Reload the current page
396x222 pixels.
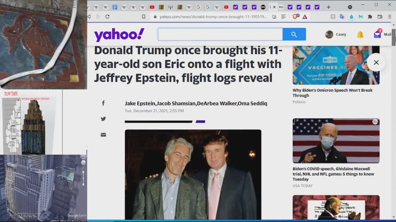107,17
